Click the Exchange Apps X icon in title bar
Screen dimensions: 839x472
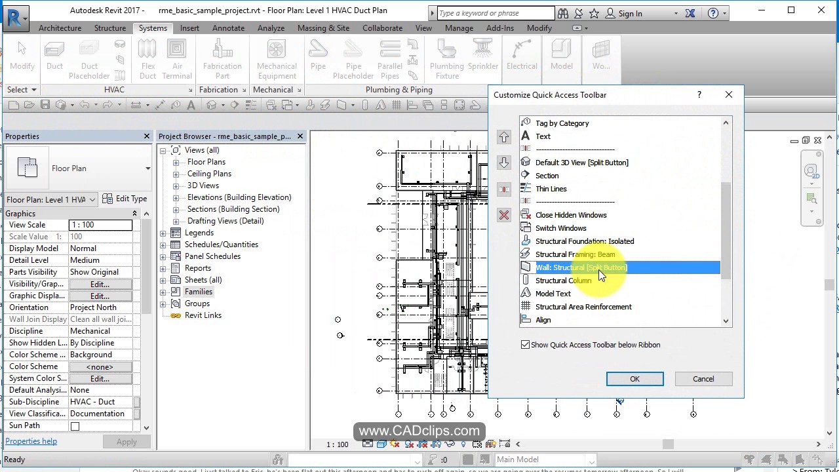click(x=690, y=13)
